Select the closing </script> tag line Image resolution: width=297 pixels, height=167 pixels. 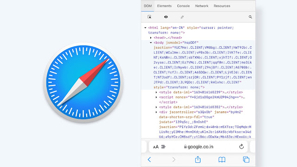coord(168,102)
